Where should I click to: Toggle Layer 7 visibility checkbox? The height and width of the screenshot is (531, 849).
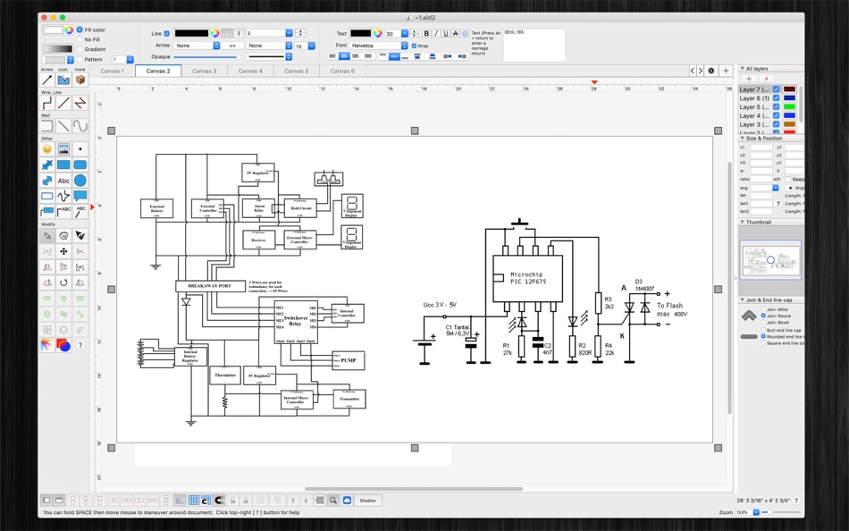[x=776, y=89]
